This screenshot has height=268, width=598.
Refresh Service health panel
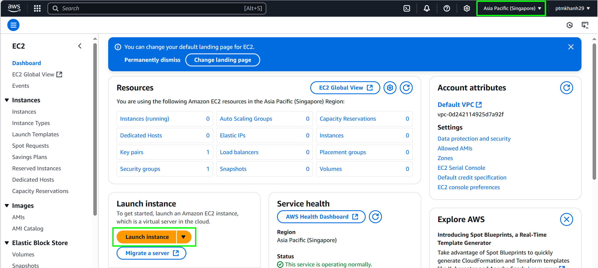pyautogui.click(x=375, y=217)
